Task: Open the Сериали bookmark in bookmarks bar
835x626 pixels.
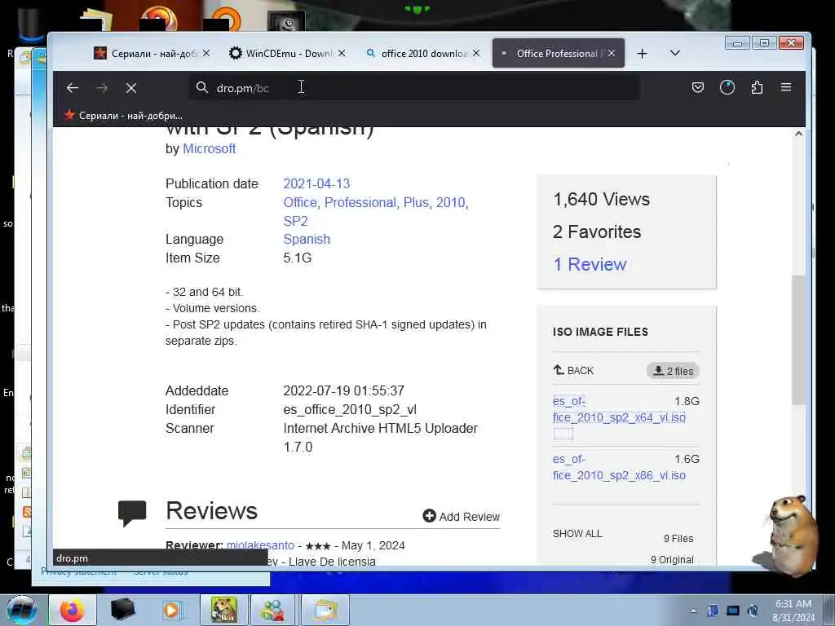Action: click(123, 116)
